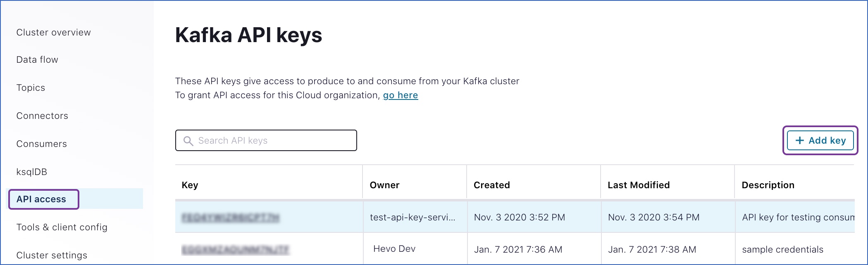Click the Add key button

tap(820, 140)
